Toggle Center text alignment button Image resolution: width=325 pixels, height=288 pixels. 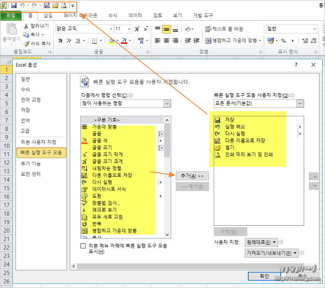(x=166, y=40)
